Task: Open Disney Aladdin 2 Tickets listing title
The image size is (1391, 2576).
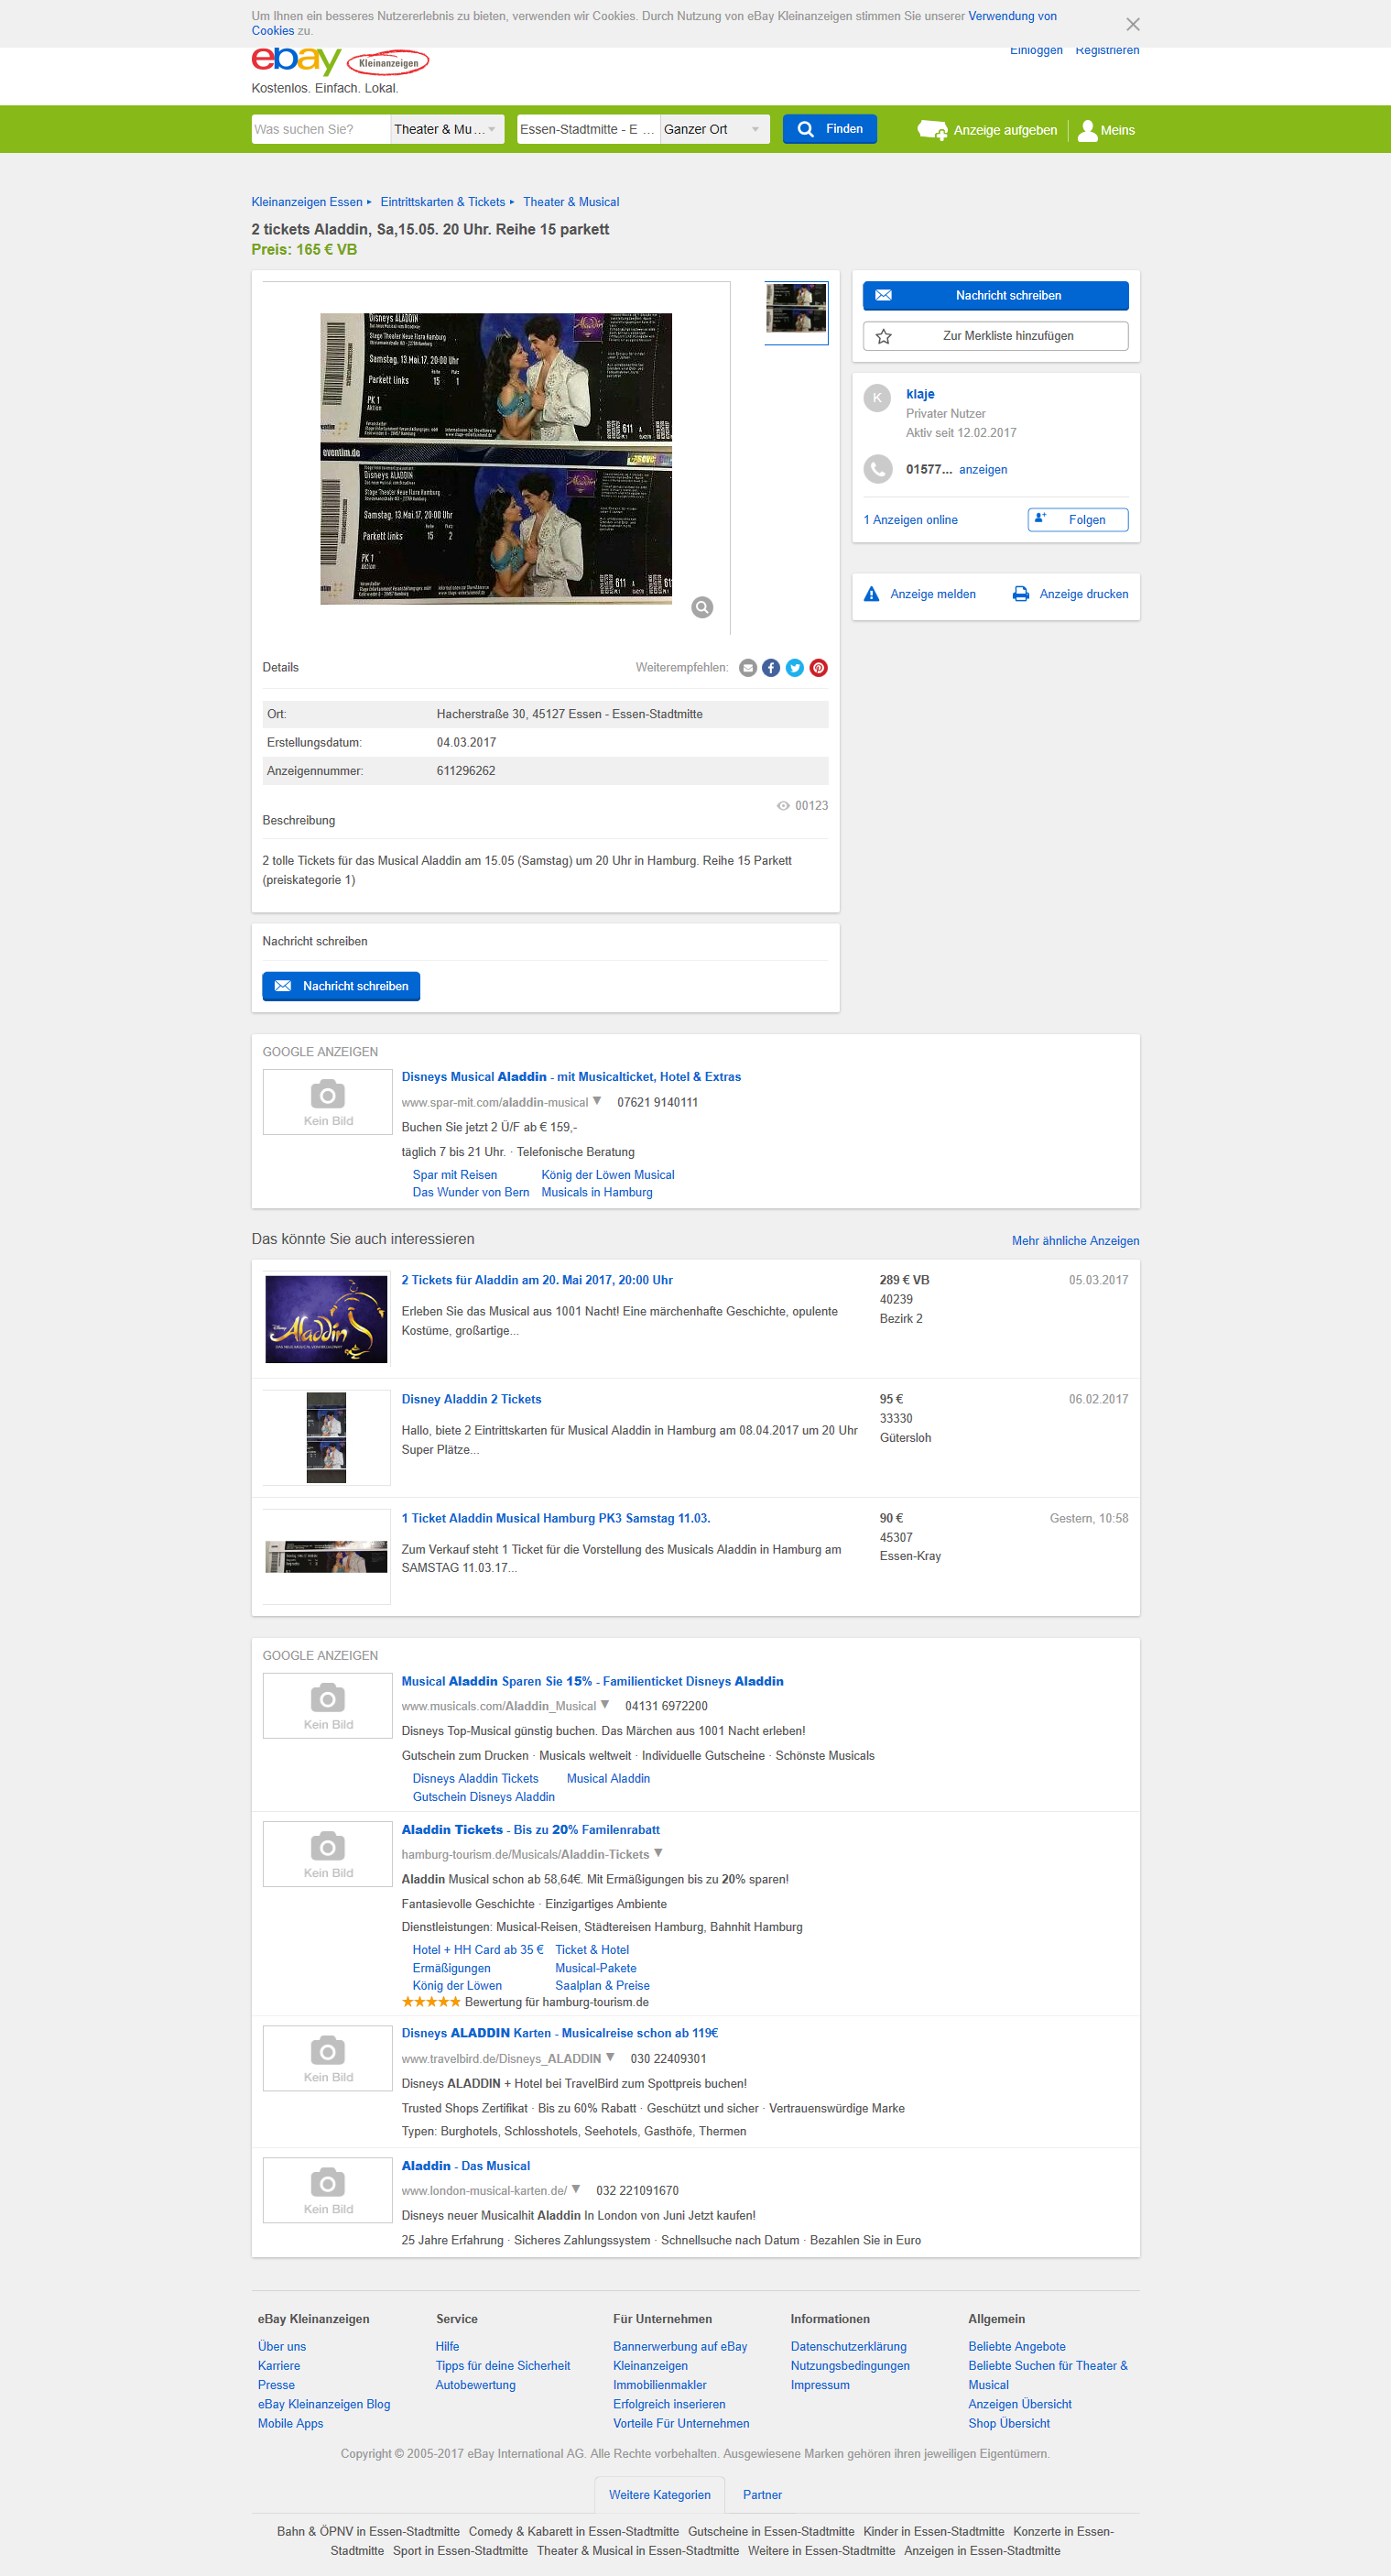Action: pyautogui.click(x=471, y=1399)
